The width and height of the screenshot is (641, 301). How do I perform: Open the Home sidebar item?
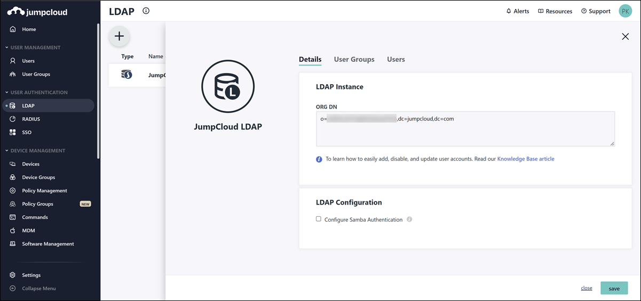click(29, 29)
